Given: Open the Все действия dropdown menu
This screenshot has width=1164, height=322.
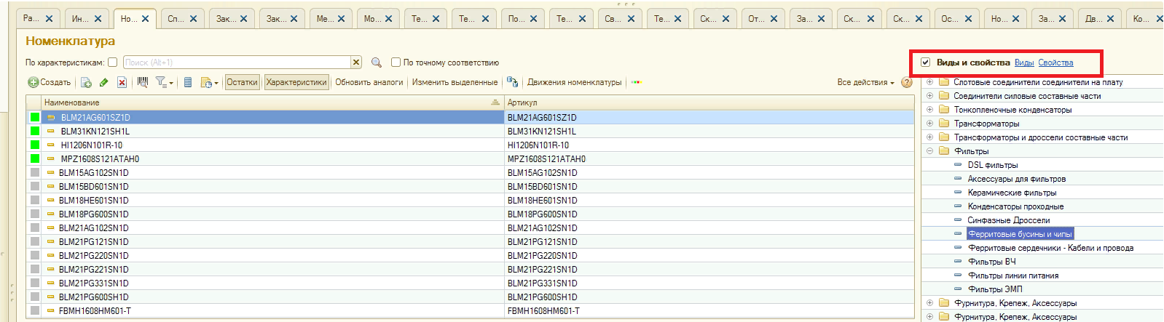Looking at the screenshot, I should pos(865,83).
